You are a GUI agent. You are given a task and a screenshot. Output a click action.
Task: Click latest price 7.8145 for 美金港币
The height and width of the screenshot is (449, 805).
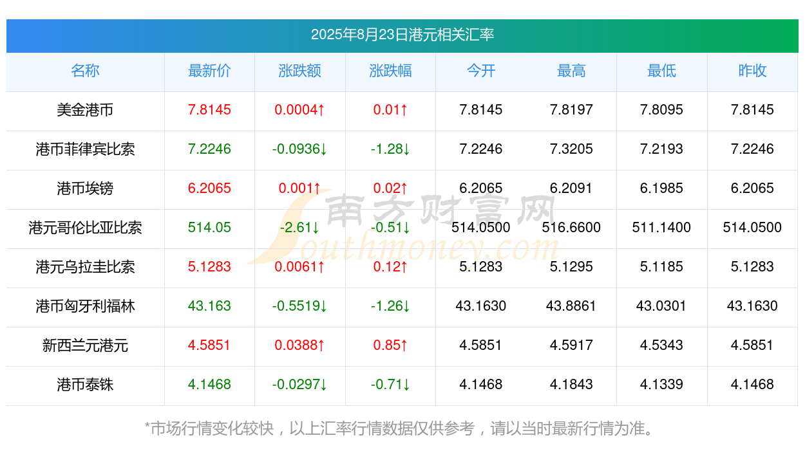(209, 110)
